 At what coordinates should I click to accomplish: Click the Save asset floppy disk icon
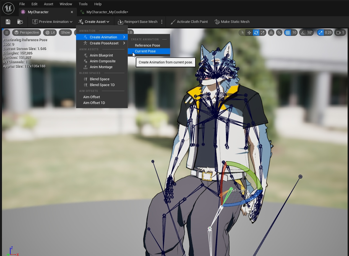pyautogui.click(x=8, y=22)
